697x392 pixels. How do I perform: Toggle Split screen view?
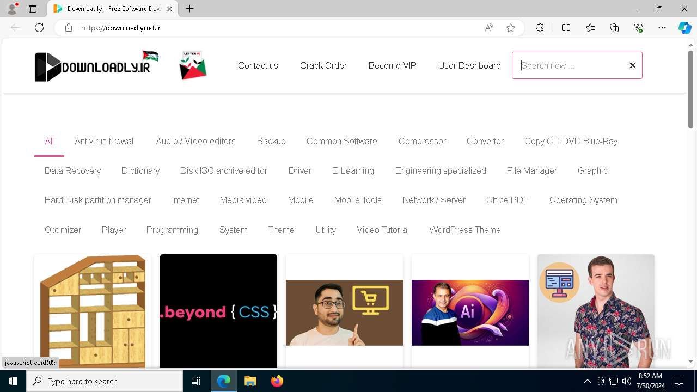point(566,28)
